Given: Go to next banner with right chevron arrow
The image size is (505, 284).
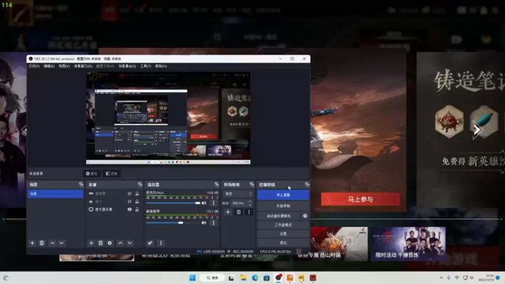Looking at the screenshot, I should pyautogui.click(x=477, y=130).
